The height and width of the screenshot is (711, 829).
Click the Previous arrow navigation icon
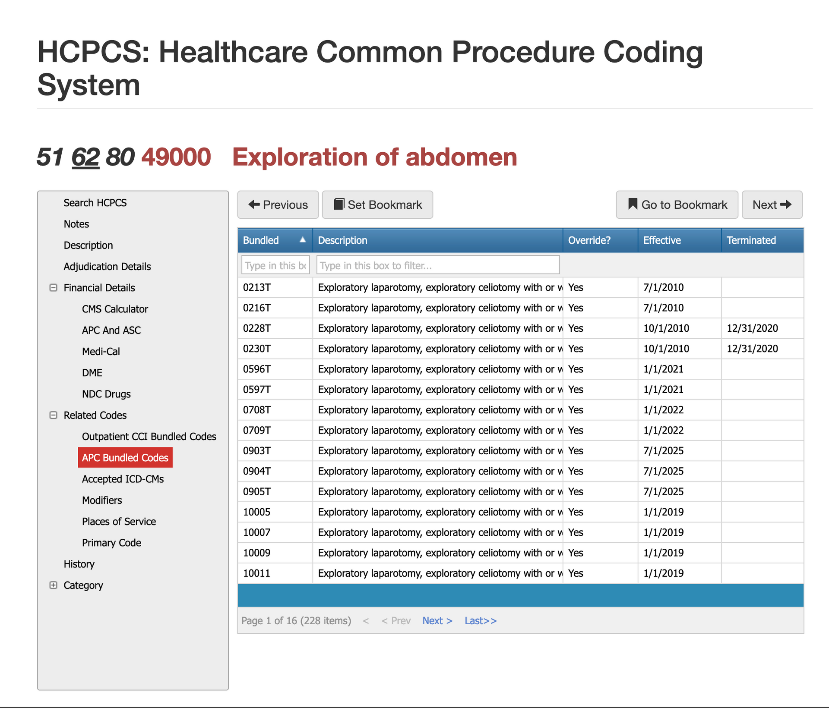(x=255, y=204)
